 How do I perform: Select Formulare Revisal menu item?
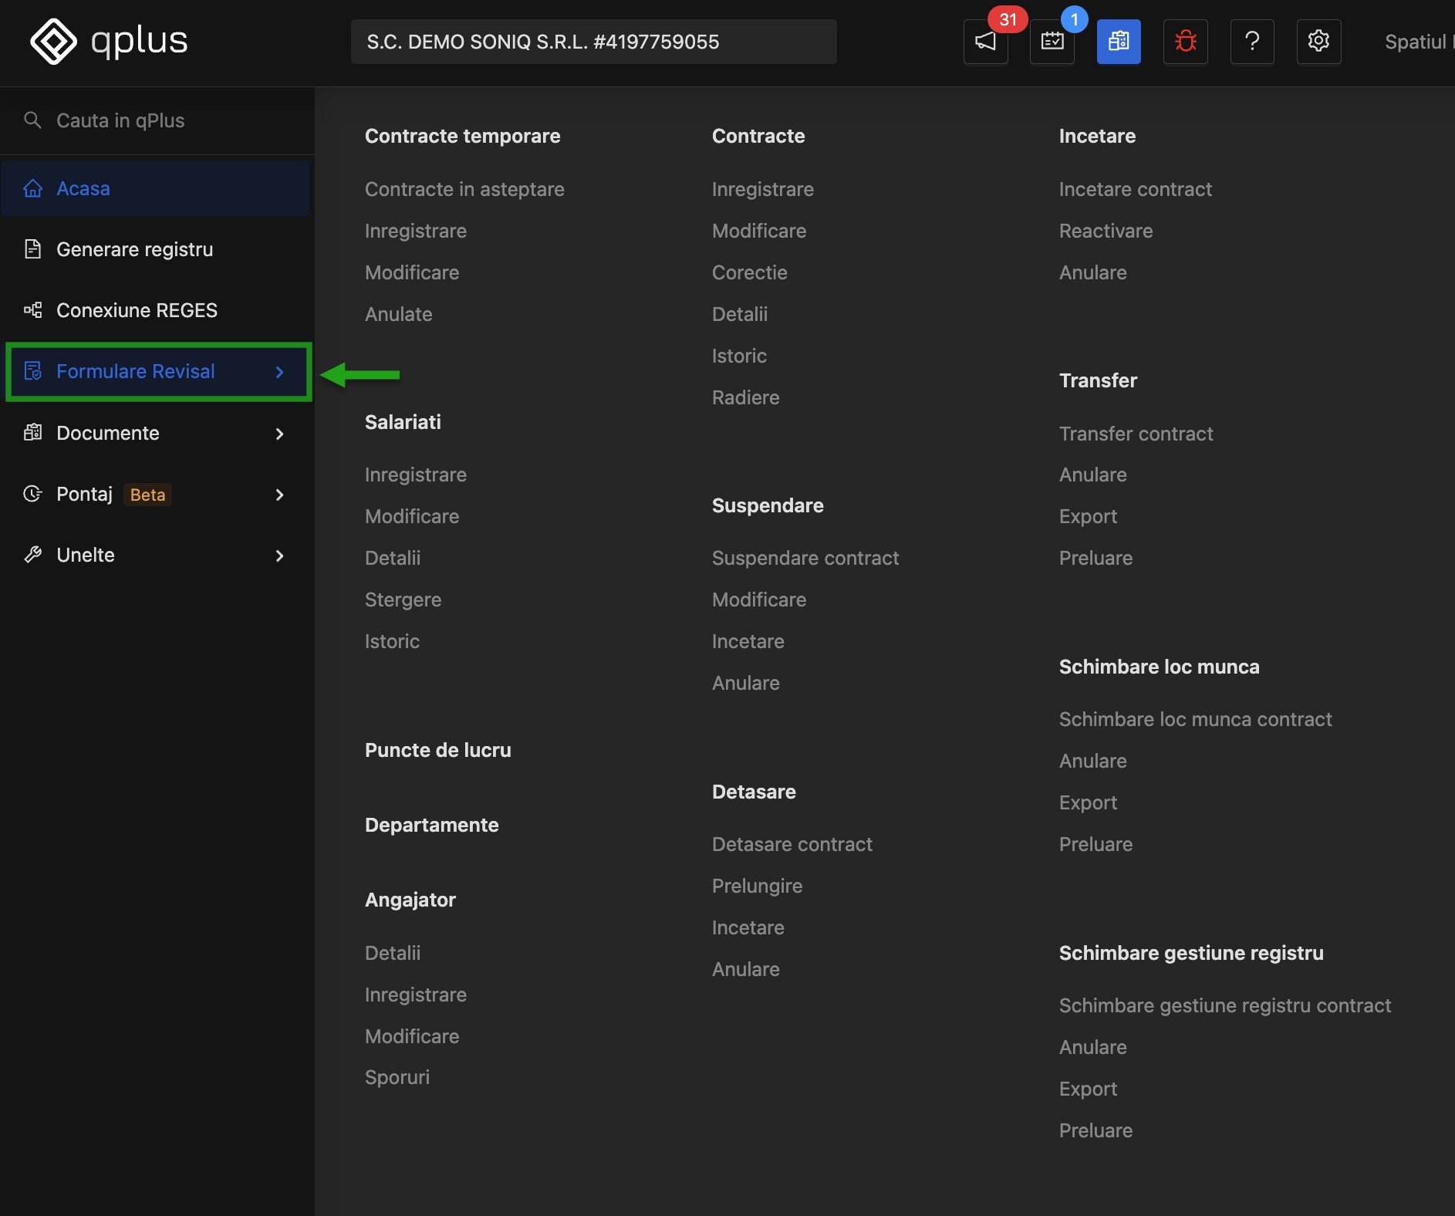coord(158,371)
